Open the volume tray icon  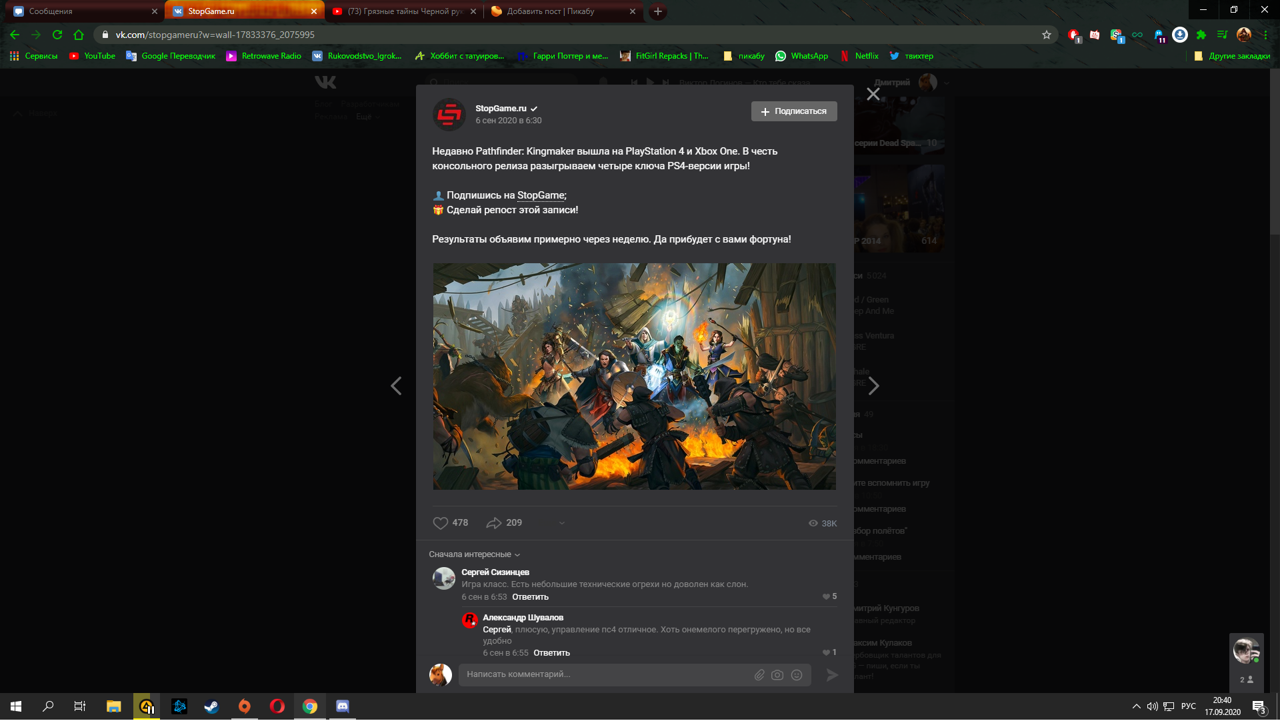(x=1152, y=707)
